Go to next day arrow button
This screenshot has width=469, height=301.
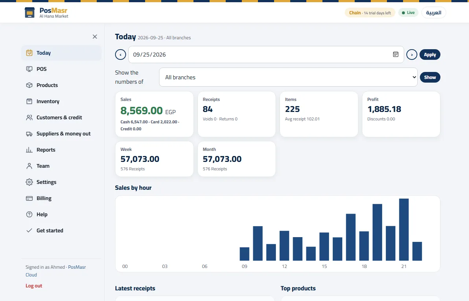pyautogui.click(x=412, y=55)
